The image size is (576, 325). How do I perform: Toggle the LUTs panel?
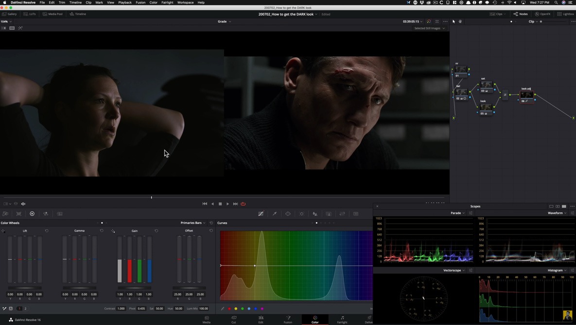point(30,14)
